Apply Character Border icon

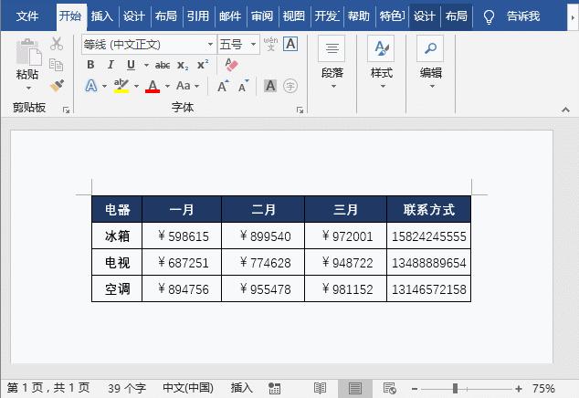tap(290, 44)
